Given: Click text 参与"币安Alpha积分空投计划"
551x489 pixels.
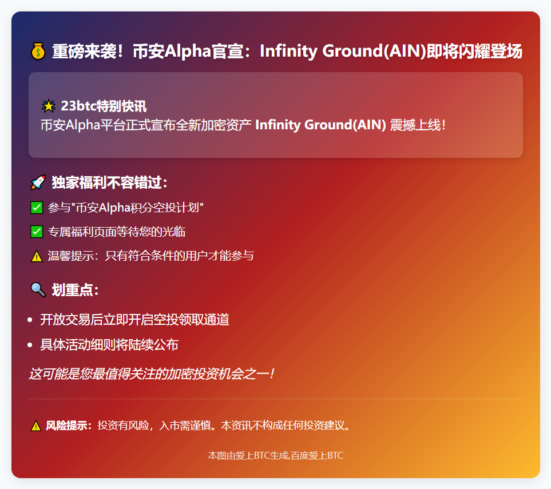Looking at the screenshot, I should point(126,208).
